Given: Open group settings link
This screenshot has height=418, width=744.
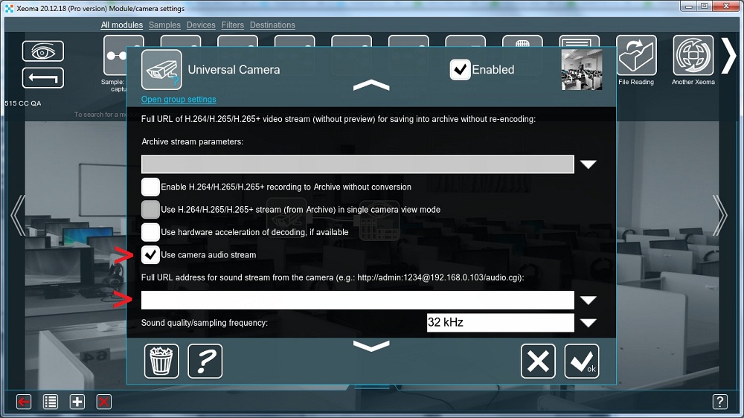Looking at the screenshot, I should click(x=179, y=99).
